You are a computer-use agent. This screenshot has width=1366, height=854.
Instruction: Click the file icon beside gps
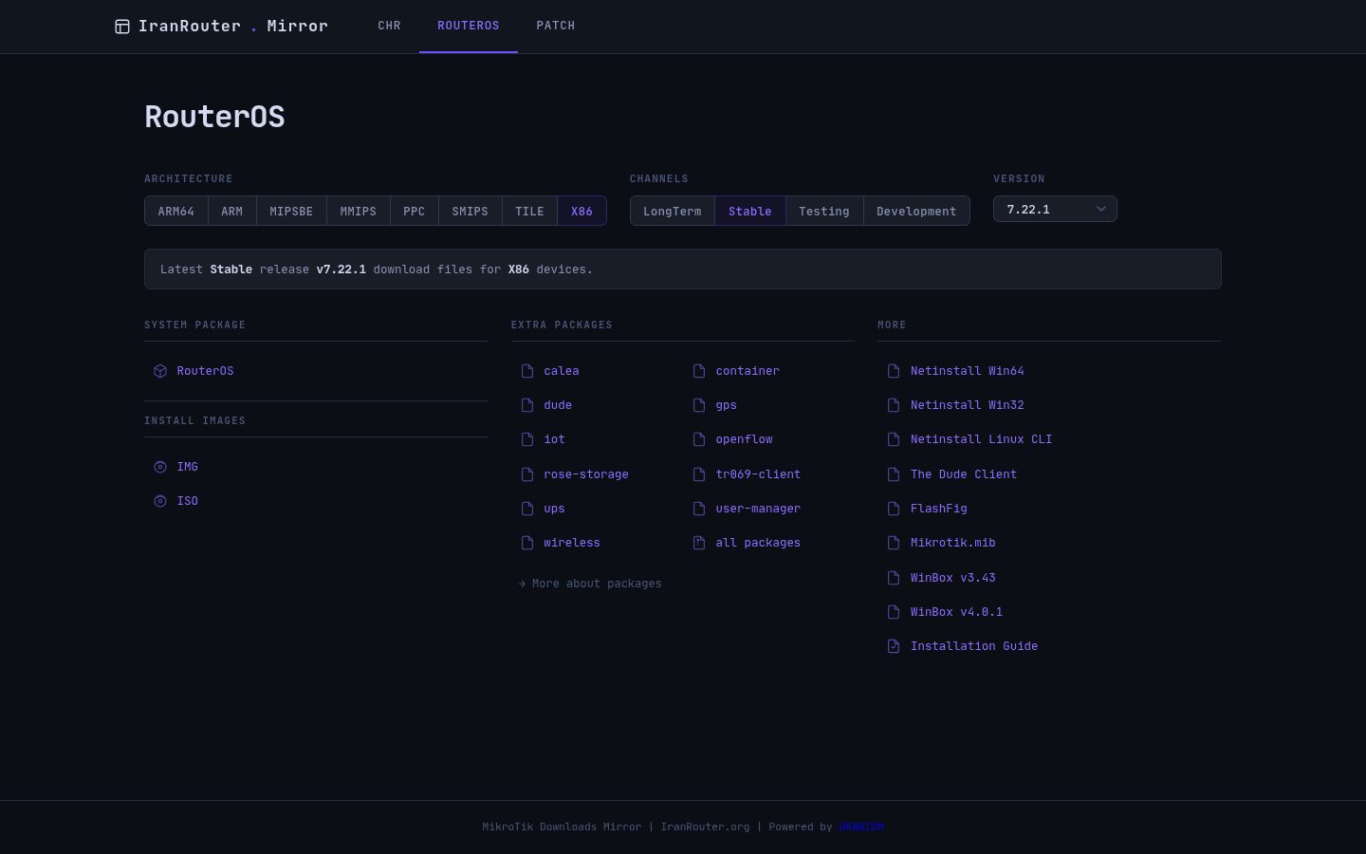click(x=699, y=405)
